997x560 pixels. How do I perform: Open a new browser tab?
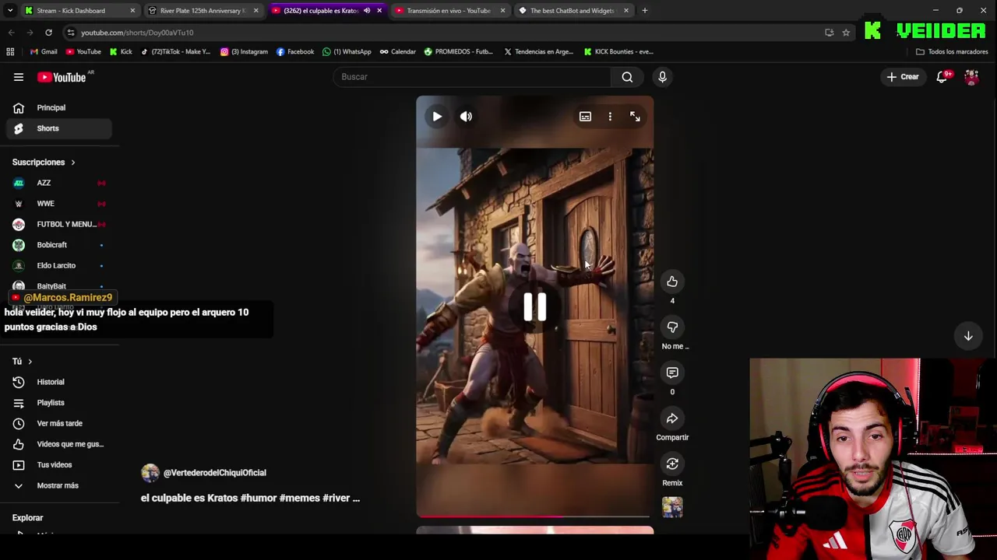pos(646,11)
